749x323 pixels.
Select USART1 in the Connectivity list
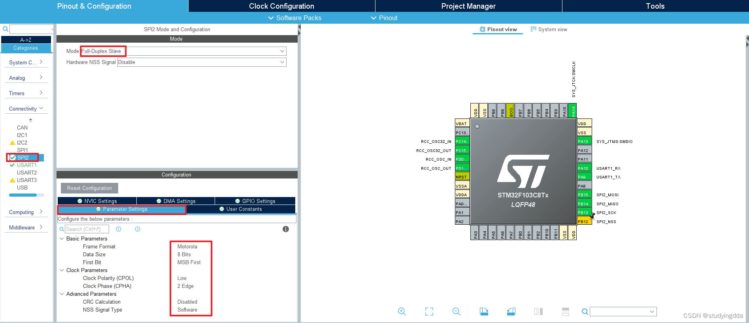(26, 165)
